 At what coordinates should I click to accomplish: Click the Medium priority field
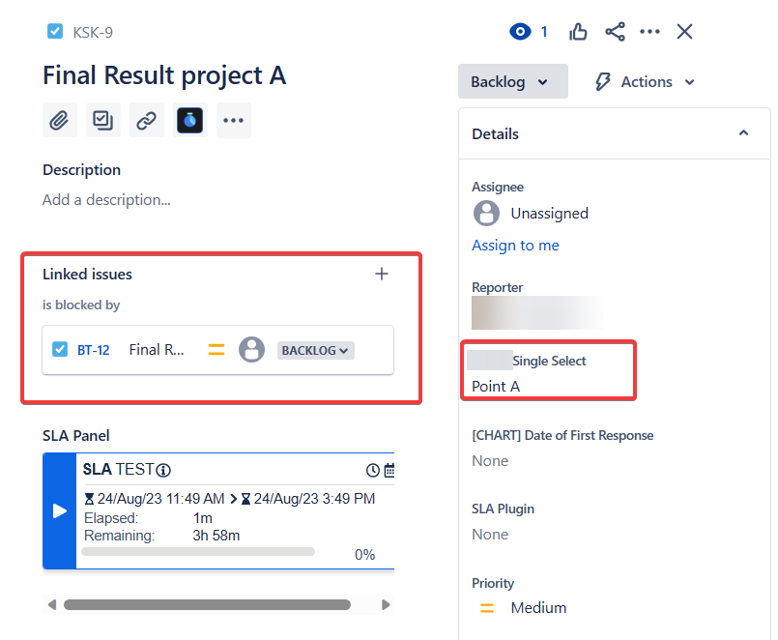click(x=524, y=608)
